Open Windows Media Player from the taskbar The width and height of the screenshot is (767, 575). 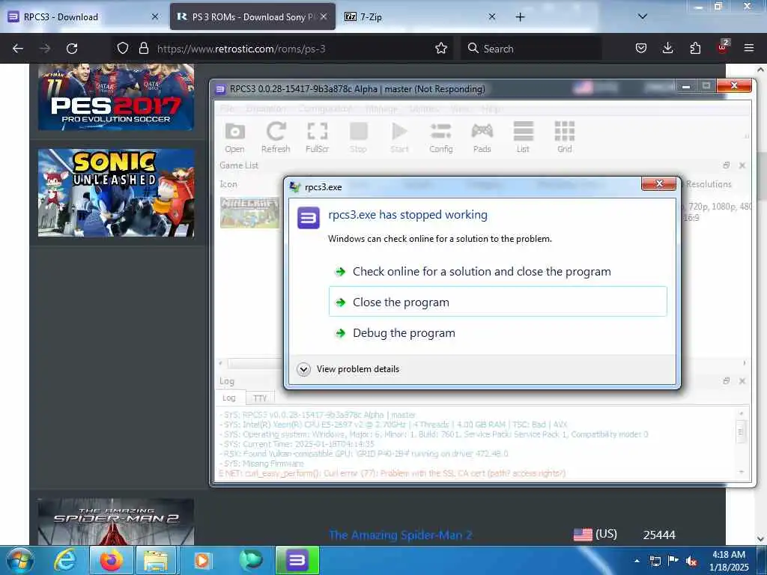[203, 561]
